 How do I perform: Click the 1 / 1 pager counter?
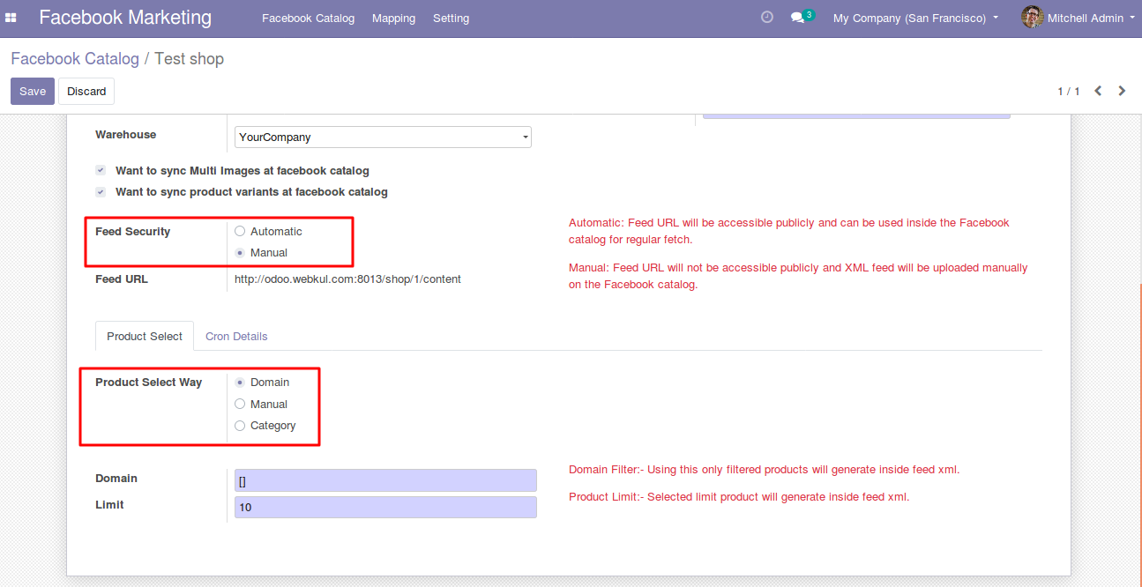pyautogui.click(x=1069, y=91)
